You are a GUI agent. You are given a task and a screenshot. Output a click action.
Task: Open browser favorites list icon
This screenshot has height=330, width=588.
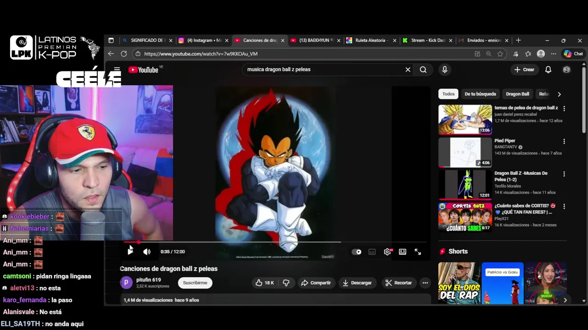coord(528,54)
